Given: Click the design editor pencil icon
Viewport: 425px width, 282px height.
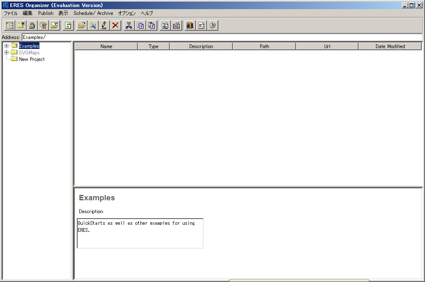Looking at the screenshot, I should pyautogui.click(x=176, y=25).
